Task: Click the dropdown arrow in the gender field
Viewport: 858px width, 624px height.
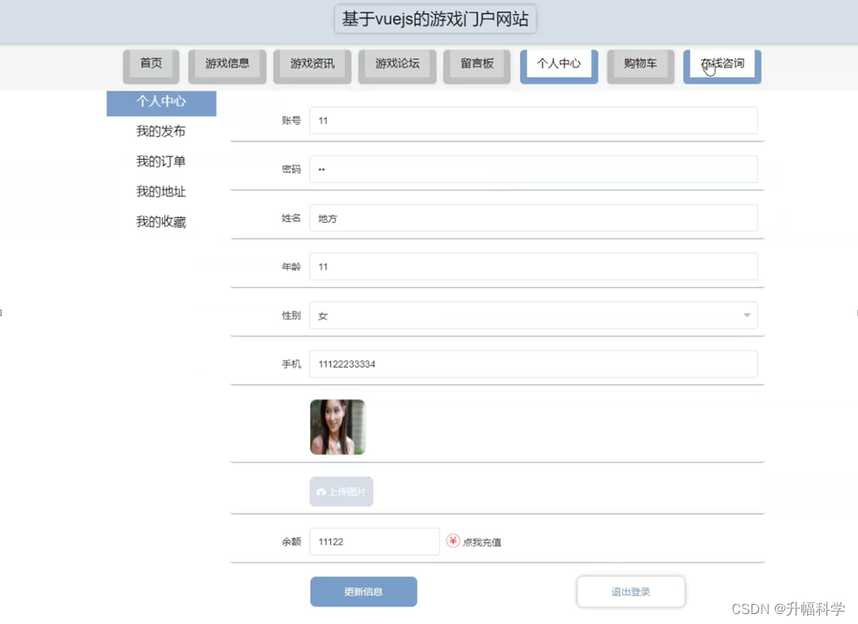Action: point(747,315)
